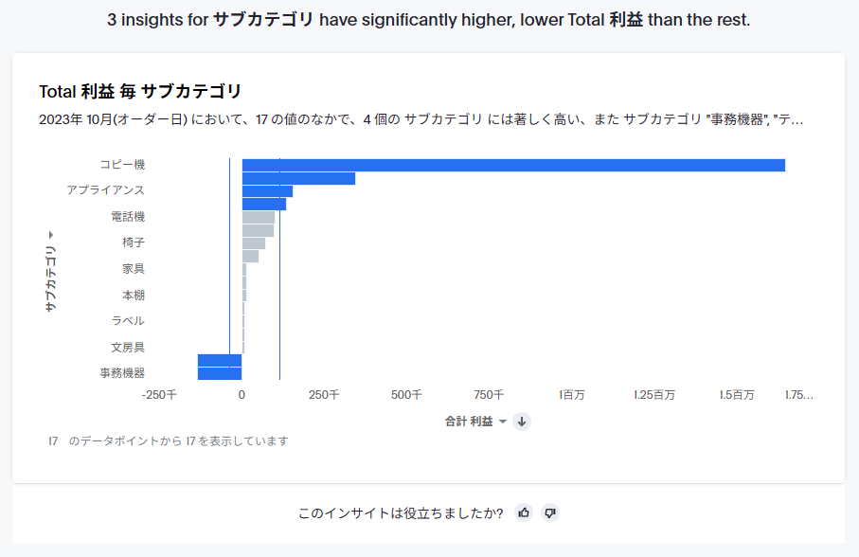Image resolution: width=859 pixels, height=557 pixels.
Task: Select the gray 椅子 bar
Action: [x=254, y=243]
